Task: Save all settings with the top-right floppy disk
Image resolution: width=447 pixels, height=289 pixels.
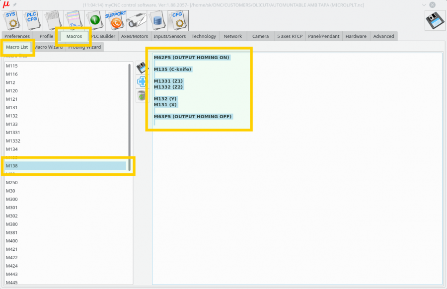Action: 435,20
